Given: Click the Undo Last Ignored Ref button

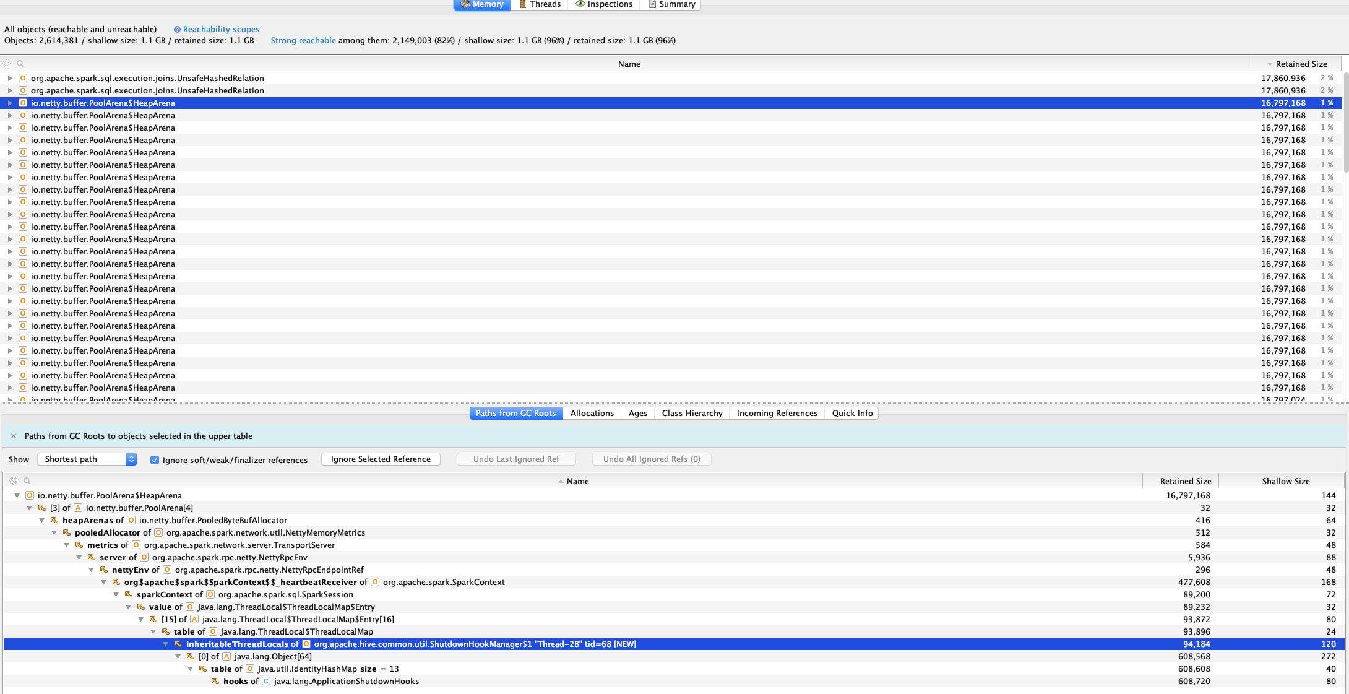Looking at the screenshot, I should pos(516,459).
